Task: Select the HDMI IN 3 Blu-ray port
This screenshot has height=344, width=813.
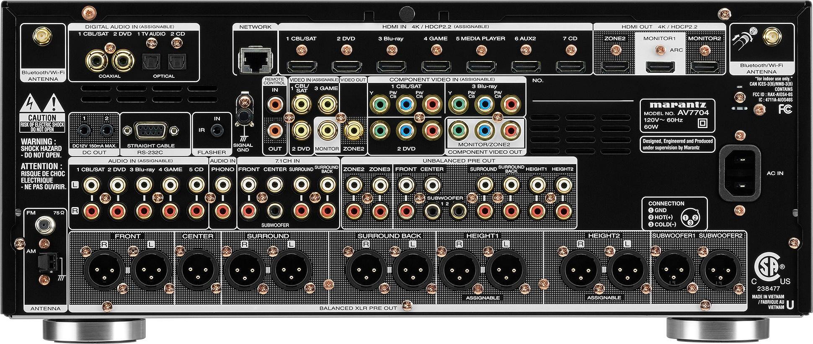Action: [x=391, y=66]
